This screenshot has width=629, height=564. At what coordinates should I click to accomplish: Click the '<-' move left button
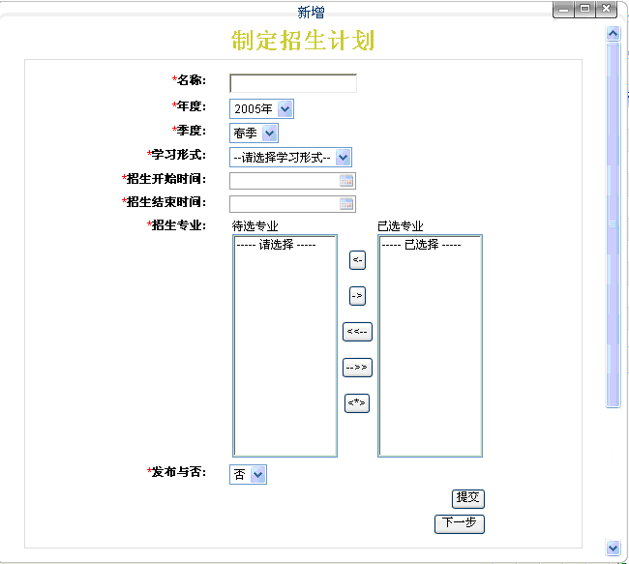coord(357,260)
